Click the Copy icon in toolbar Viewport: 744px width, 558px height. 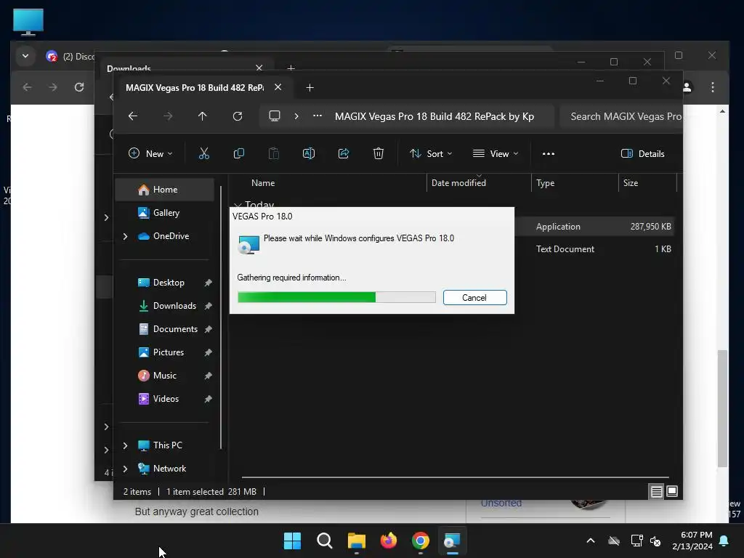pos(238,153)
